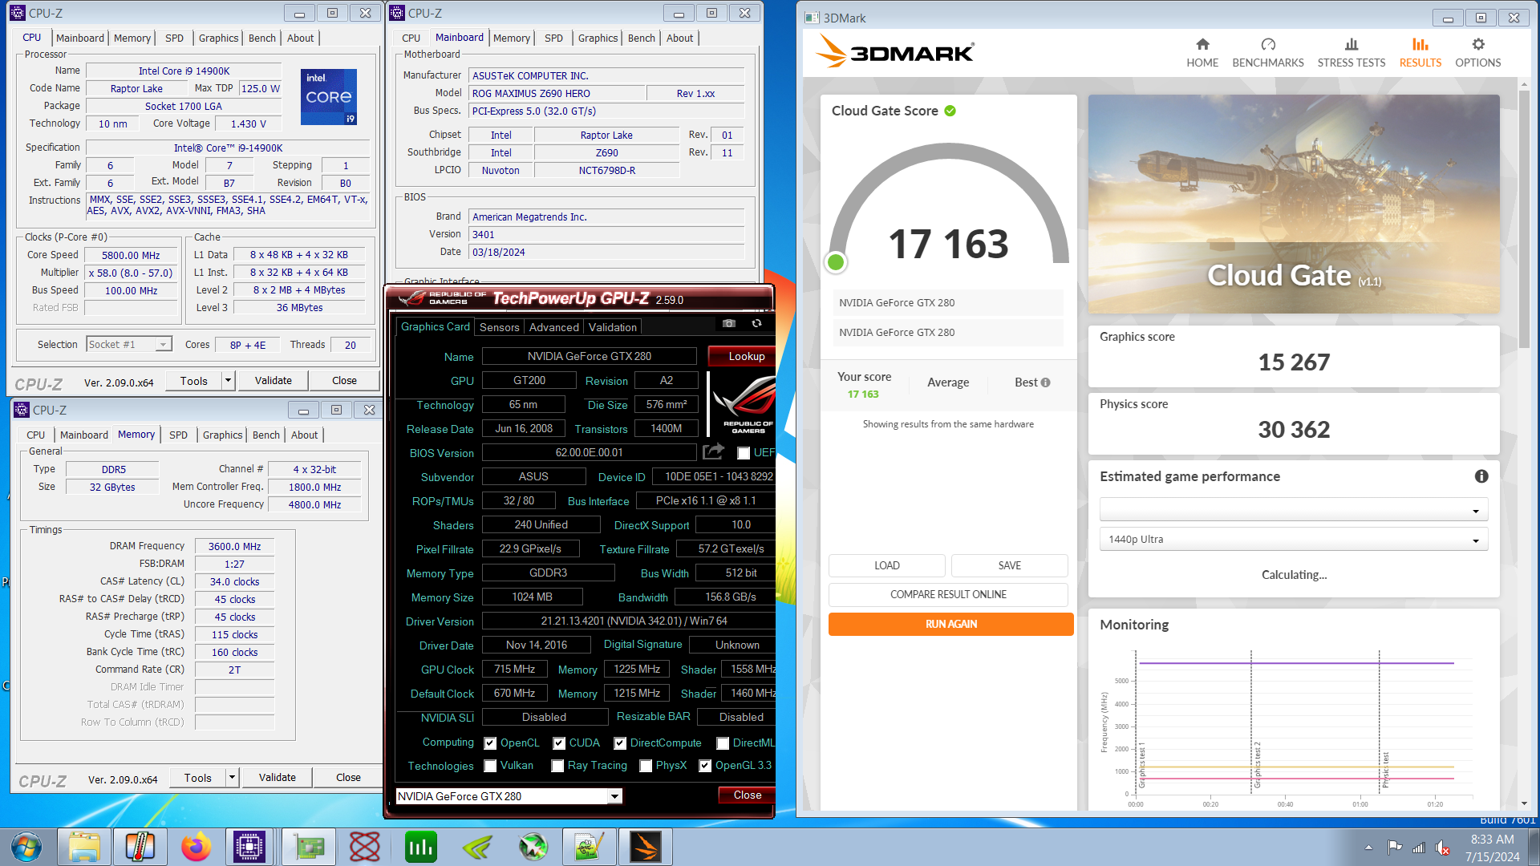Click the GPU-Z Name field NVIDIA GeForce GTX 280
This screenshot has width=1540, height=866.
point(589,356)
